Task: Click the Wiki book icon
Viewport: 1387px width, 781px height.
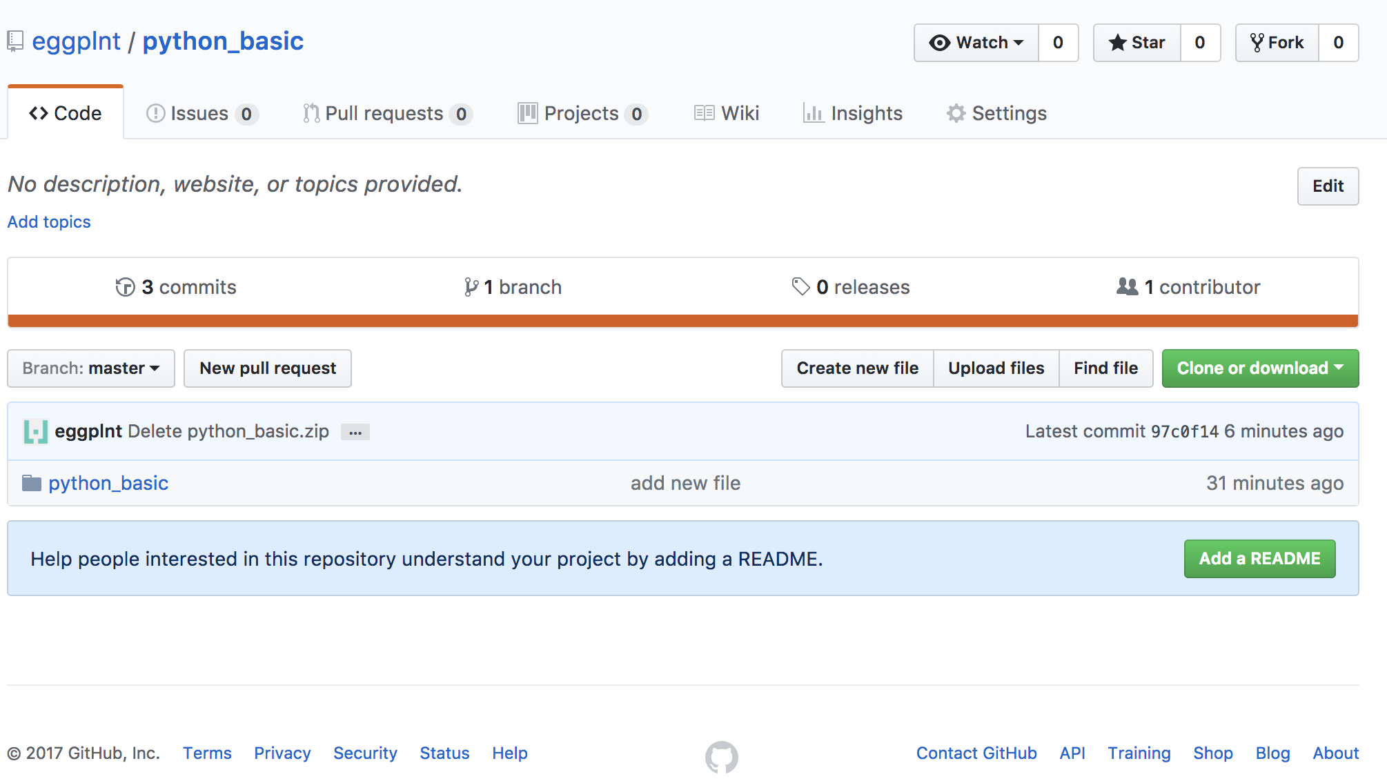Action: click(705, 113)
